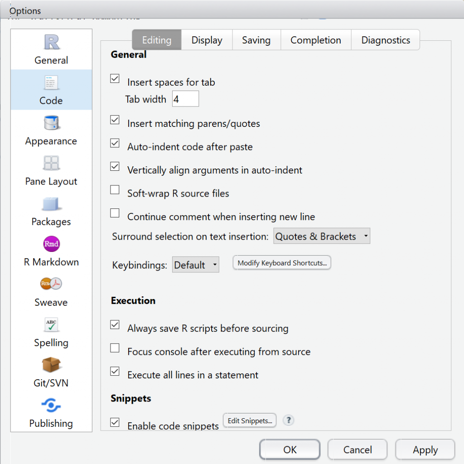Viewport: 464px width, 464px height.
Task: Go to the Completion tab
Action: [x=316, y=40]
